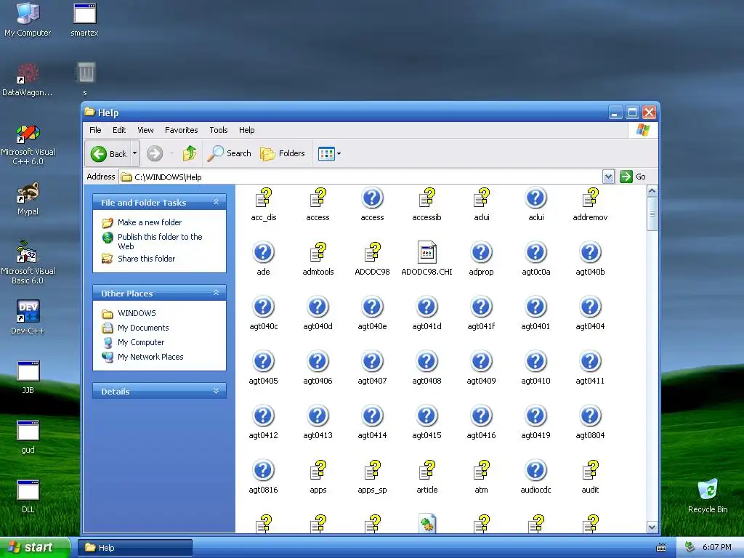This screenshot has height=558, width=744.
Task: Open the Start menu
Action: point(35,548)
